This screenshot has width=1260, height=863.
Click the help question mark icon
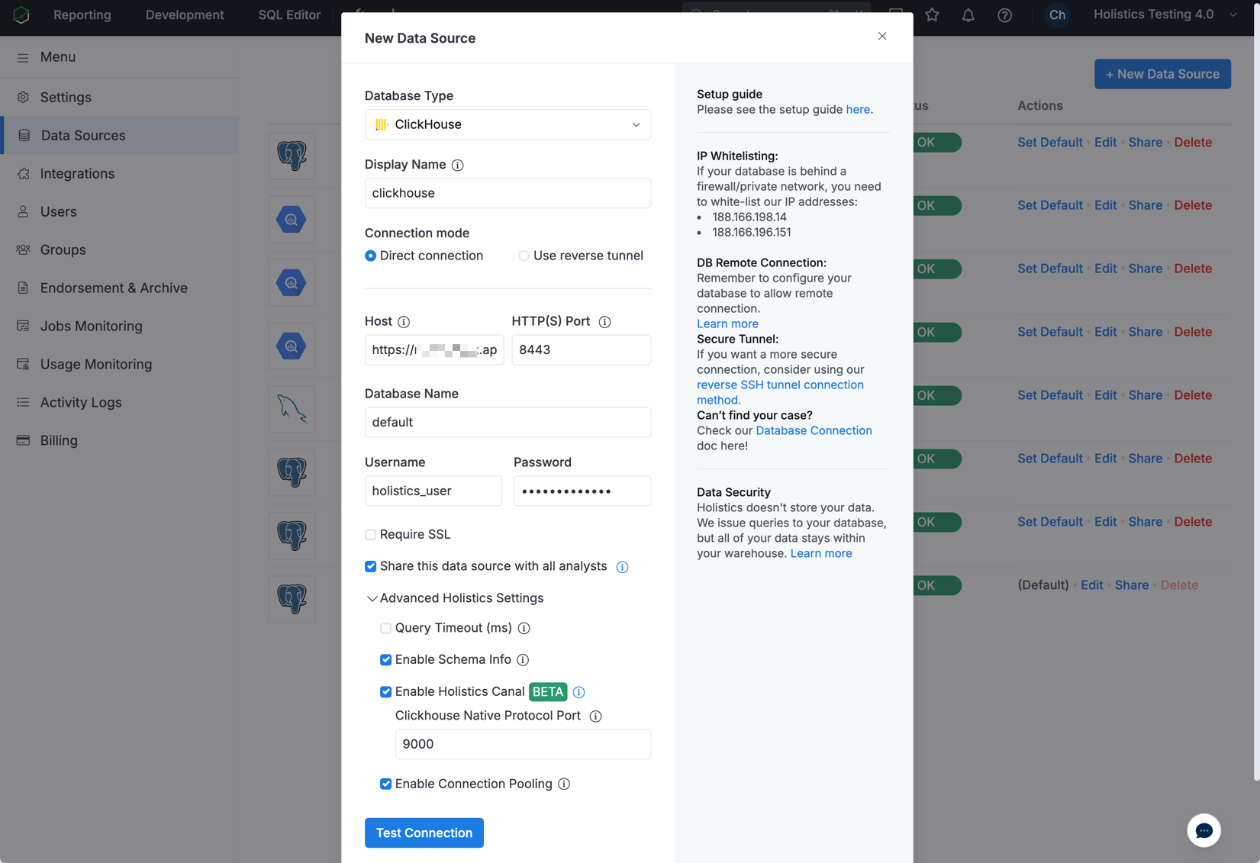point(1004,15)
